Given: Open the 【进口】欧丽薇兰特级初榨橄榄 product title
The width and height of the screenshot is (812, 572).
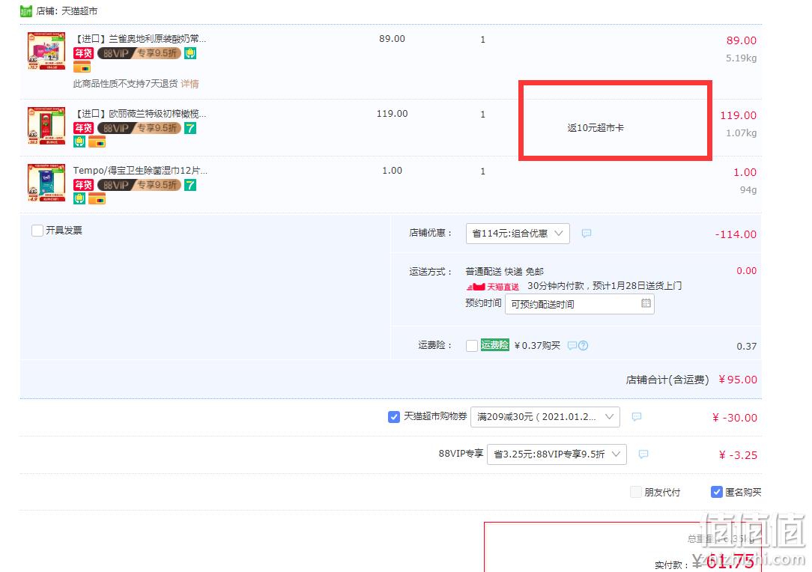Looking at the screenshot, I should click(140, 113).
